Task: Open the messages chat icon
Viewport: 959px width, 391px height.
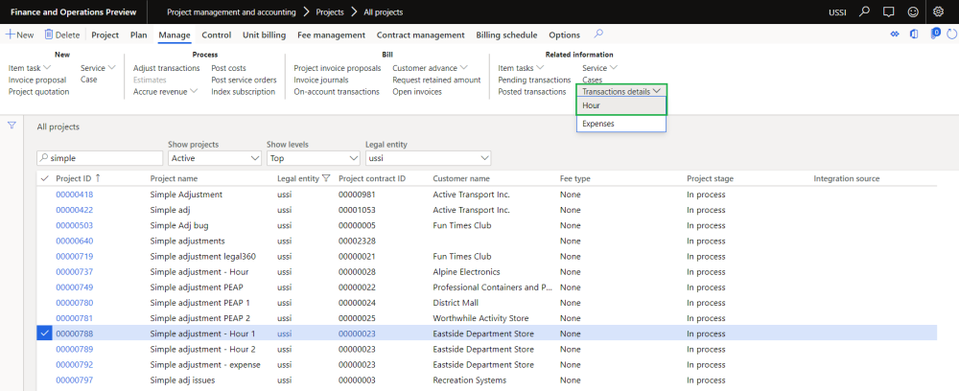Action: point(889,11)
